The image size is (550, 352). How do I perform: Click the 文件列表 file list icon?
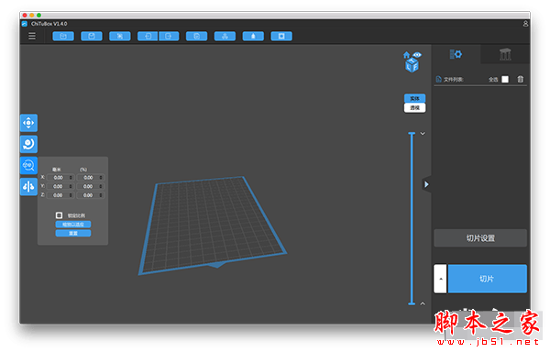(438, 79)
